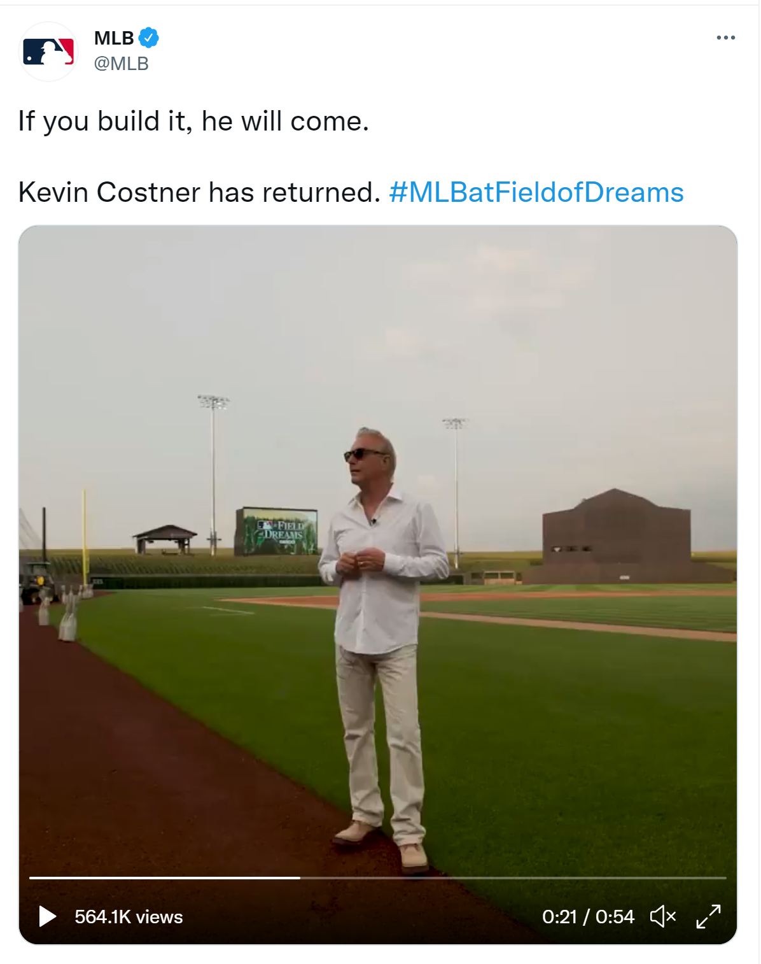Click the playhead at the 0:21 position

[300, 877]
